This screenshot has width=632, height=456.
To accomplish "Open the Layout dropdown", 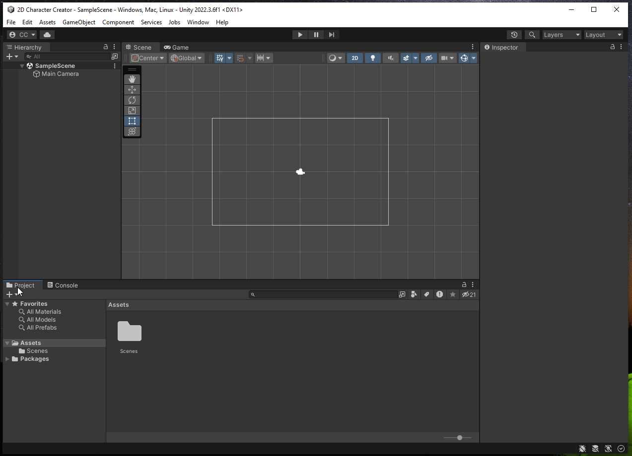I will 603,35.
